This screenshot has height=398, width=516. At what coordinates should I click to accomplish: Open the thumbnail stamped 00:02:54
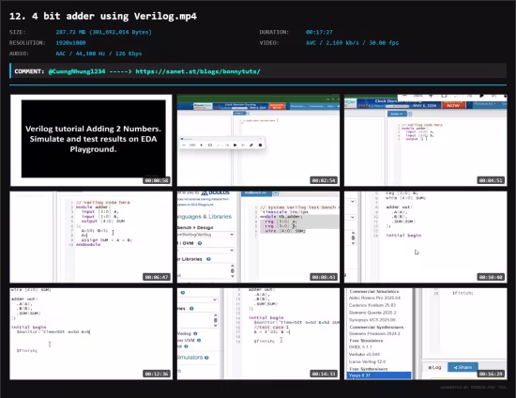point(258,140)
